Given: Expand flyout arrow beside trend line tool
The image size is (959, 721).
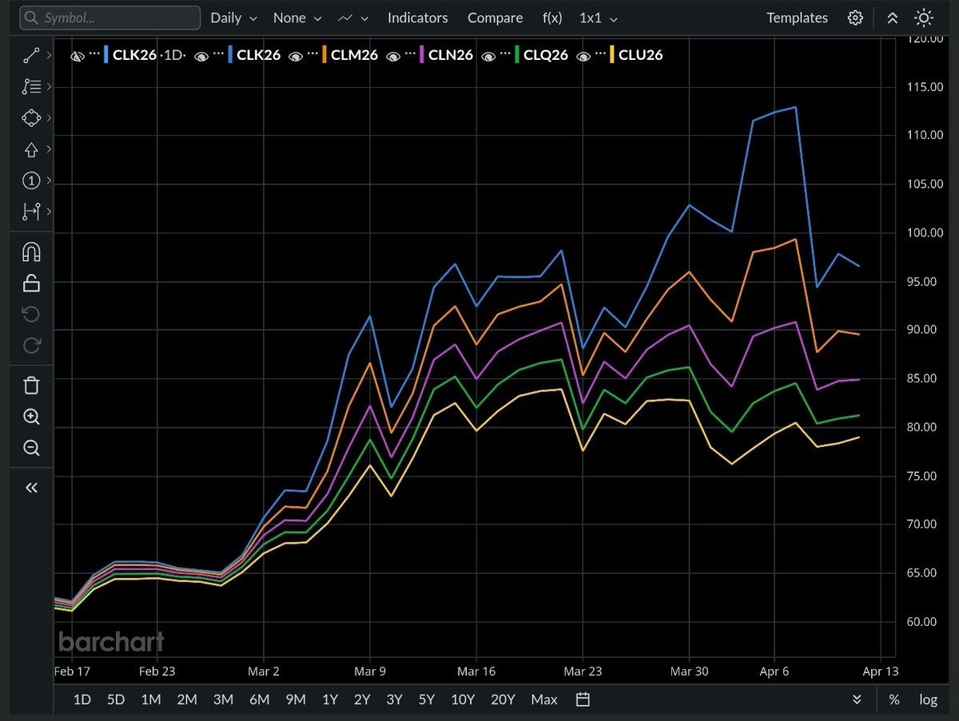Looking at the screenshot, I should pos(49,56).
